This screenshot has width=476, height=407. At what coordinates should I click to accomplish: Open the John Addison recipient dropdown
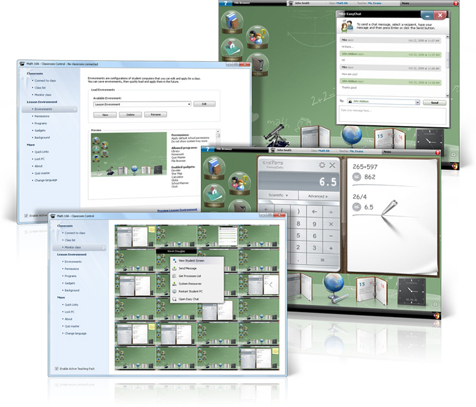[x=417, y=102]
